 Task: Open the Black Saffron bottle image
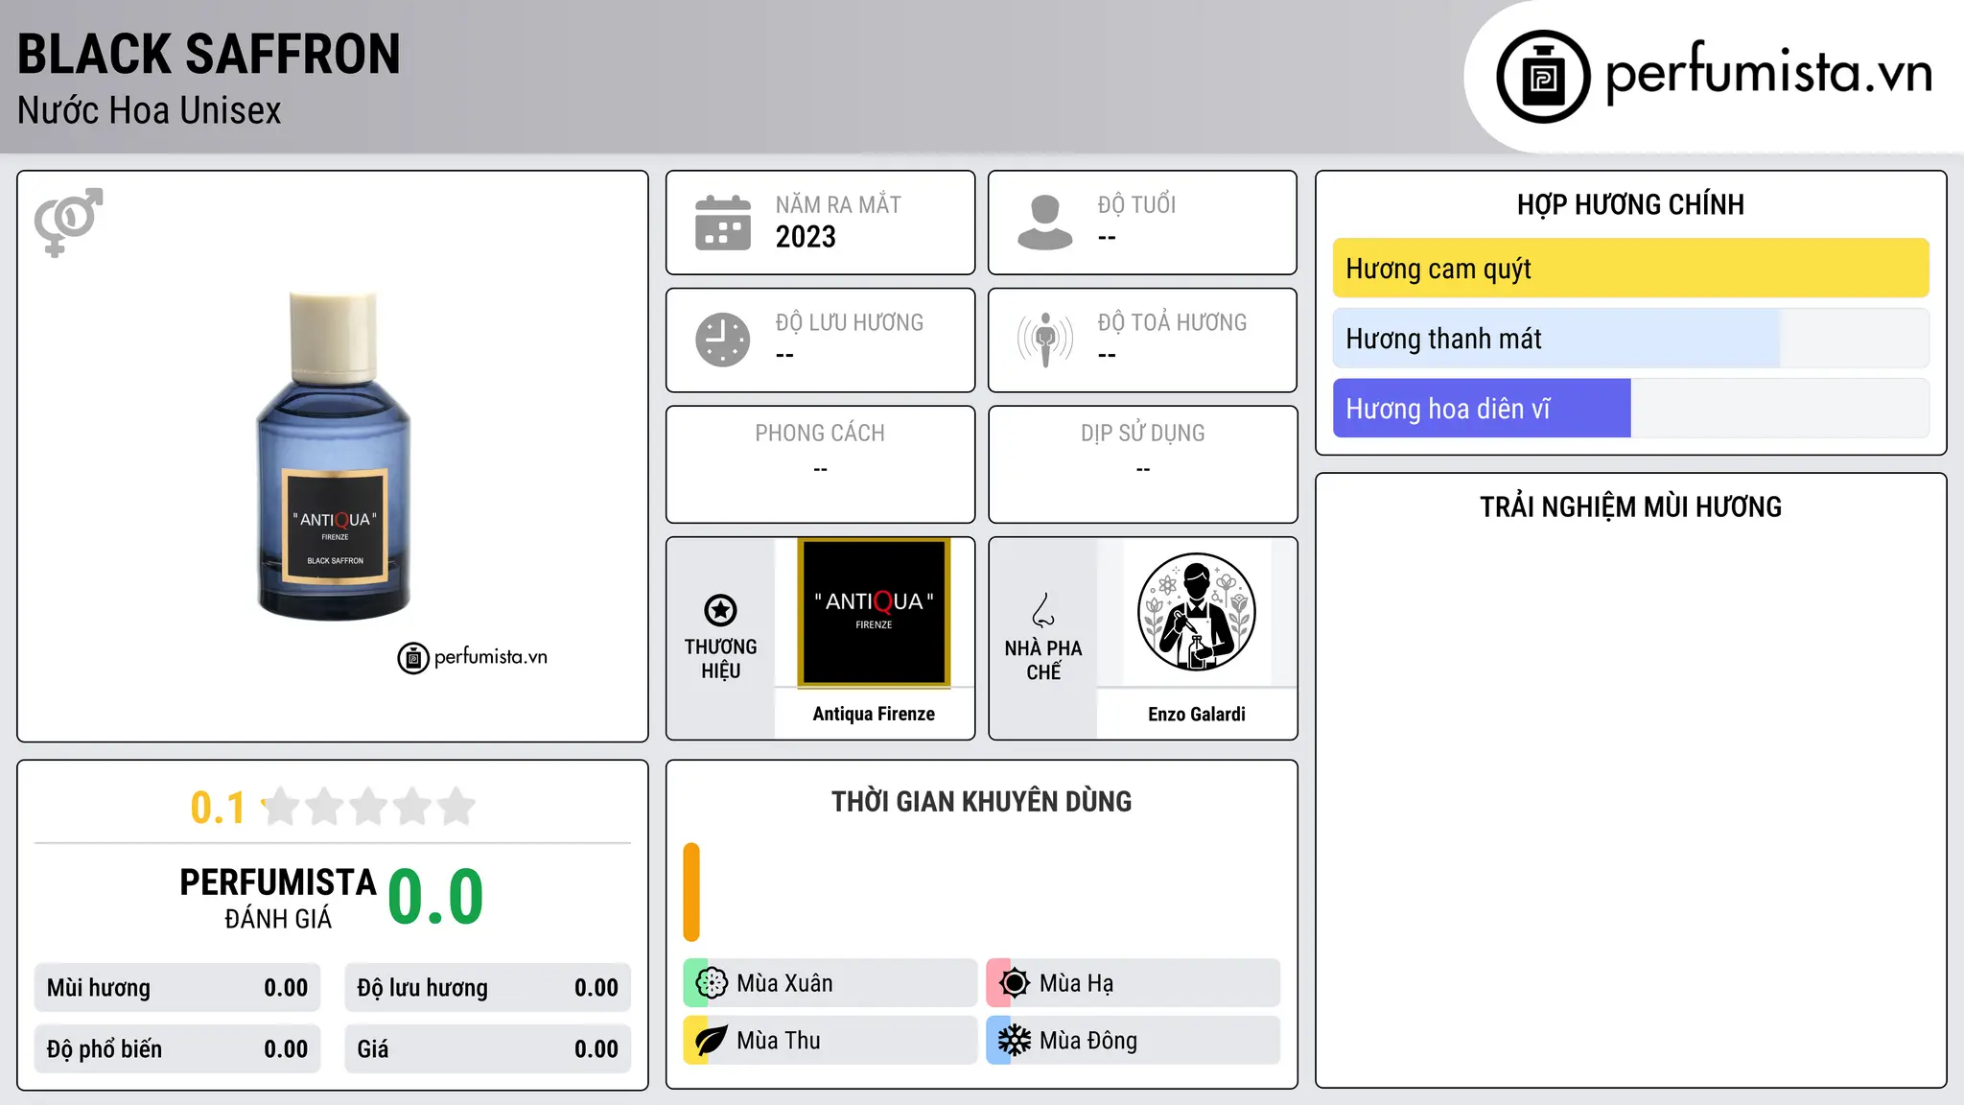click(x=334, y=456)
